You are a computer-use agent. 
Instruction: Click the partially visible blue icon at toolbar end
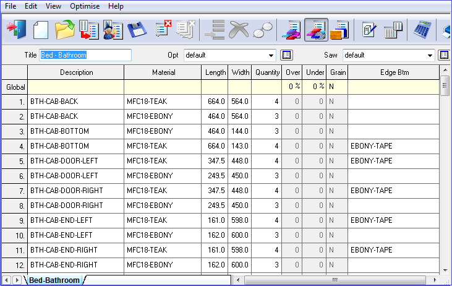pyautogui.click(x=446, y=32)
